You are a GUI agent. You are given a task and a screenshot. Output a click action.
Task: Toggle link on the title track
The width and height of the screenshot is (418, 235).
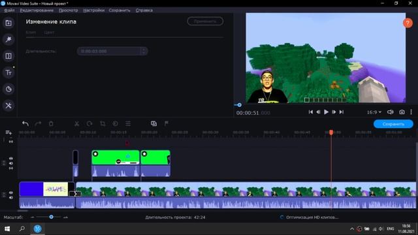click(x=11, y=142)
